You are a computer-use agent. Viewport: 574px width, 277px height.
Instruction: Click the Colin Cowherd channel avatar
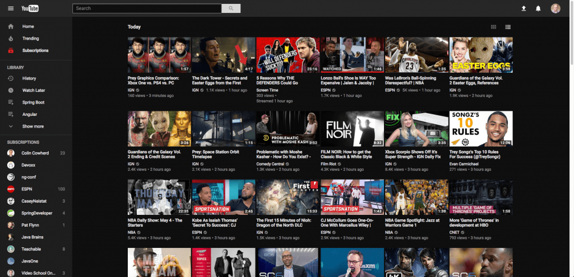11,153
